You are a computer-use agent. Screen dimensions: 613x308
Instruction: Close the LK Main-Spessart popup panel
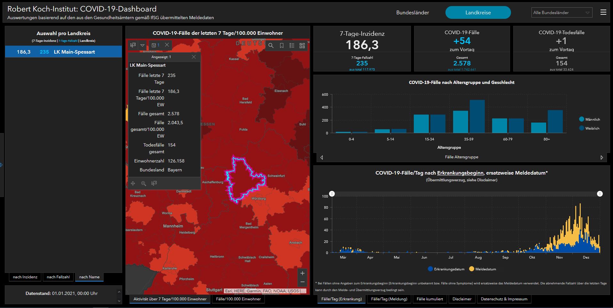(193, 57)
